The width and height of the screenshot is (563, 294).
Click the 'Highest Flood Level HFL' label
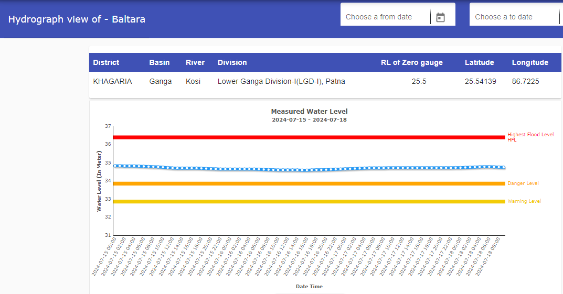530,137
